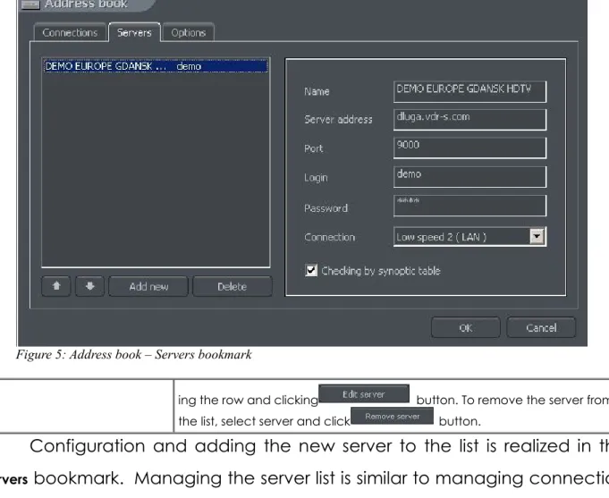609x498 pixels.
Task: Switch to the Connections tab
Action: click(70, 32)
